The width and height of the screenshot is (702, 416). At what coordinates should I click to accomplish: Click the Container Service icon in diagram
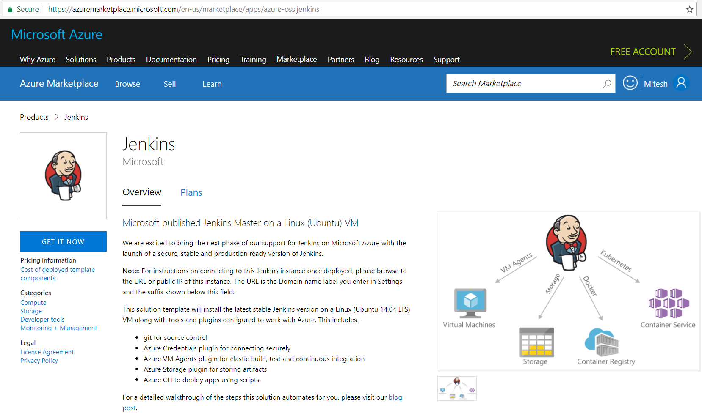tap(669, 303)
